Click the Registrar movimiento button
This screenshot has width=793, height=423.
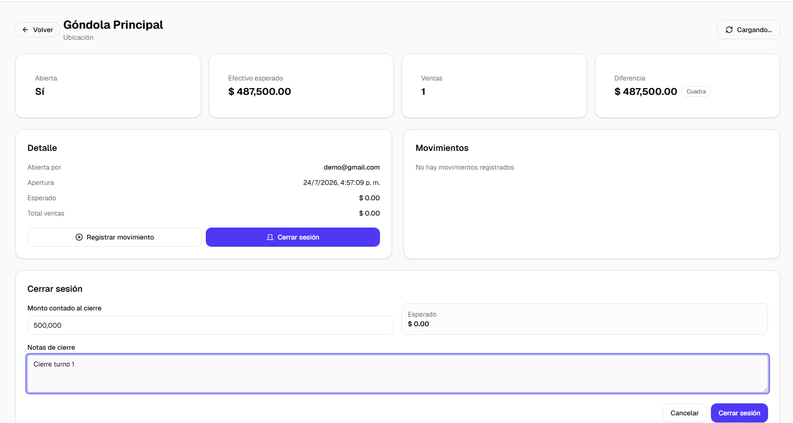click(115, 237)
